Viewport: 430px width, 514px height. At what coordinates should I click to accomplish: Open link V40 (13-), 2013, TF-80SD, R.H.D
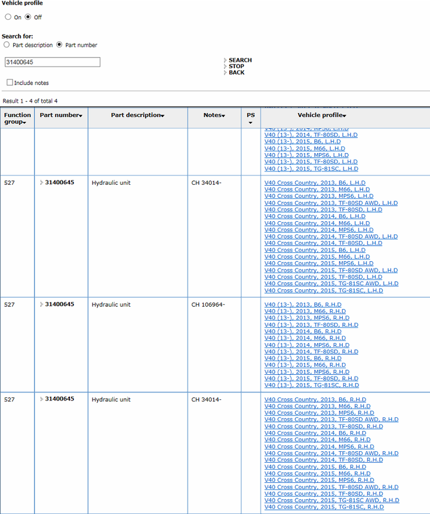click(311, 325)
